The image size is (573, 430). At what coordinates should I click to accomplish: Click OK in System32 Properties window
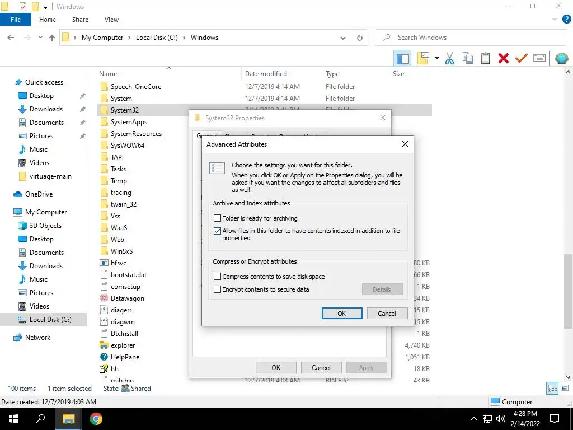pyautogui.click(x=276, y=367)
